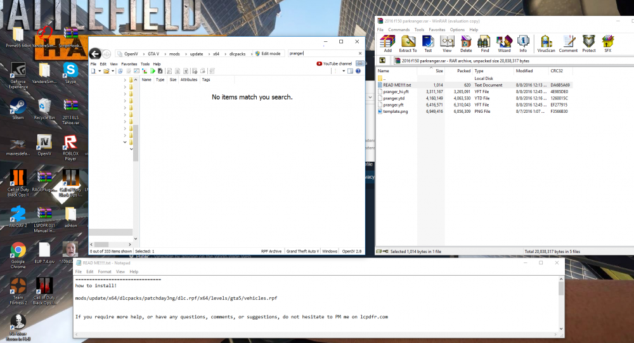Expand breadcrumb arrow after update
The image size is (634, 343).
pyautogui.click(x=209, y=54)
